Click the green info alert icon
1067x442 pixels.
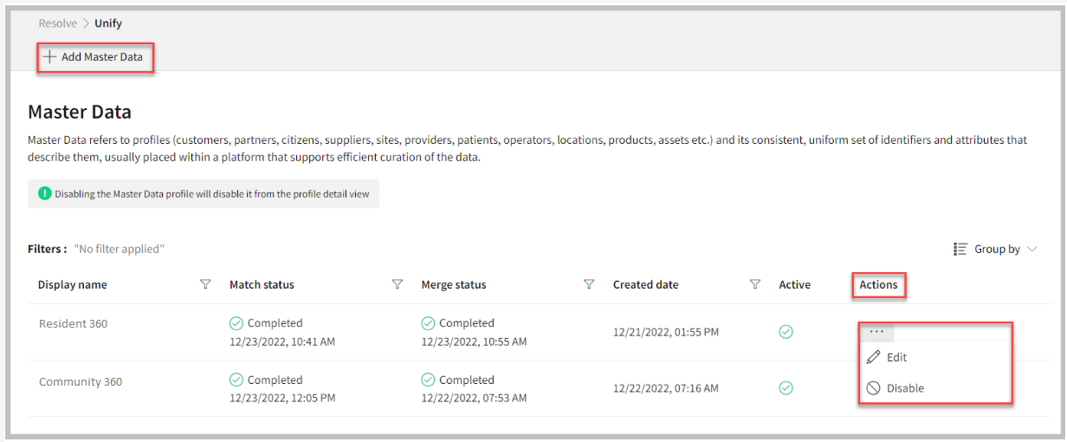(44, 194)
